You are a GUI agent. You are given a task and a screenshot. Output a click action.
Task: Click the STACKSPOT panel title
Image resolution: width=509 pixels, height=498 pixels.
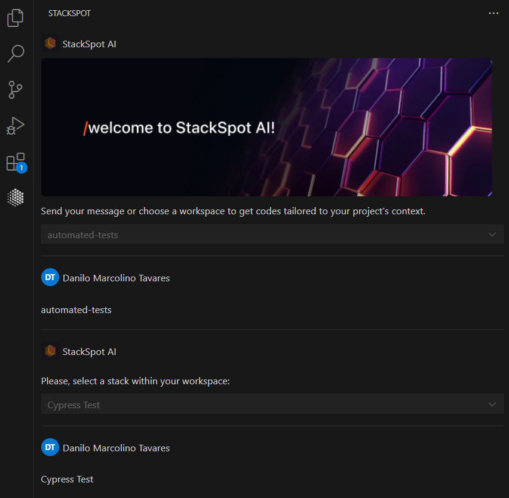click(69, 13)
